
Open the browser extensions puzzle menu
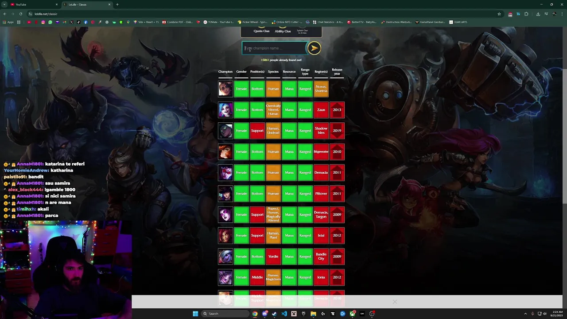(526, 14)
